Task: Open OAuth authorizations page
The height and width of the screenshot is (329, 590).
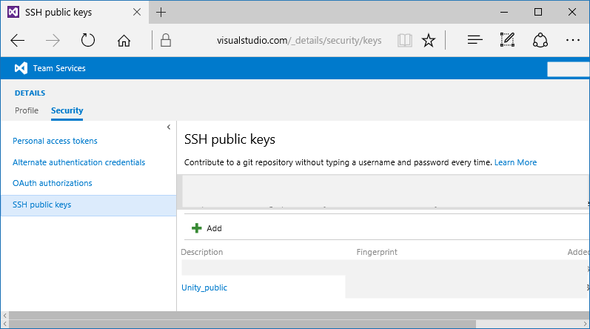Action: tap(53, 183)
